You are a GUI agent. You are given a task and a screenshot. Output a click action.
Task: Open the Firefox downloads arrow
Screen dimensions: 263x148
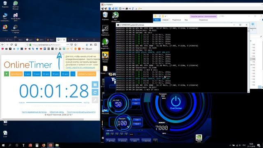87,45
